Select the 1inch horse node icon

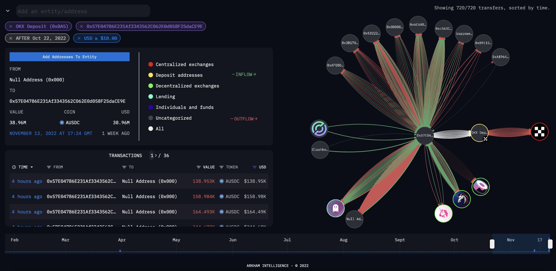pos(462,199)
